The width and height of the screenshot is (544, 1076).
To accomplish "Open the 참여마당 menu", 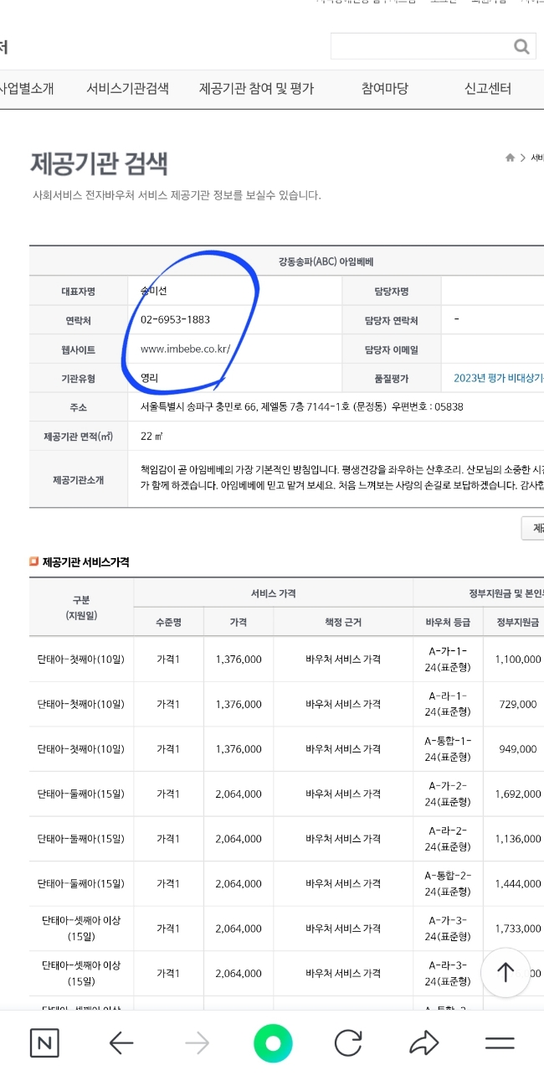I will pos(385,88).
